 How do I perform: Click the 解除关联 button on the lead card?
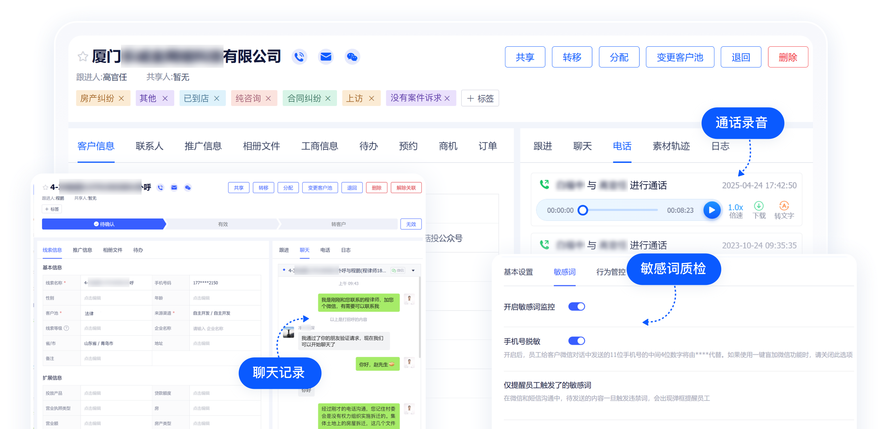(406, 188)
